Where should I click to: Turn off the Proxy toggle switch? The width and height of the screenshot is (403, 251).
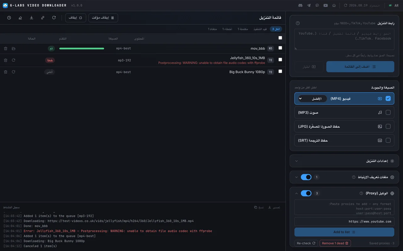point(306,193)
